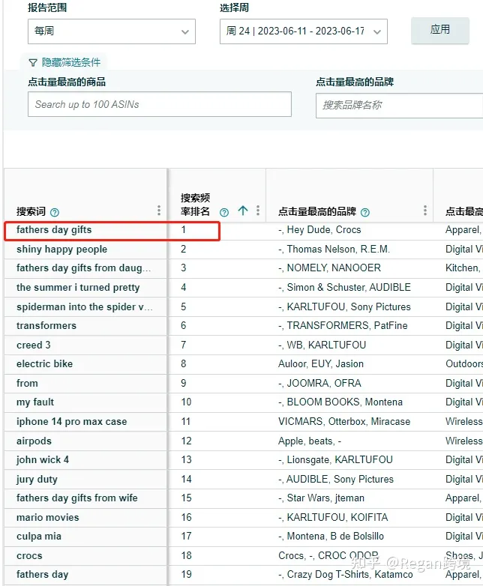The height and width of the screenshot is (586, 483).
Task: Click search term airpods
Action: 34,441
